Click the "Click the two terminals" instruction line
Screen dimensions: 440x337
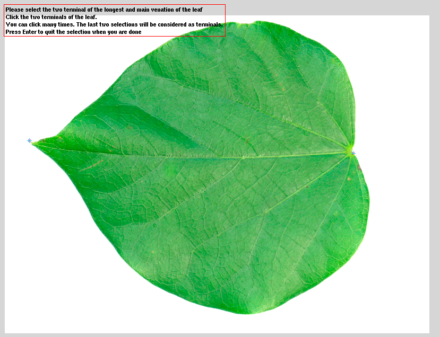pos(51,17)
